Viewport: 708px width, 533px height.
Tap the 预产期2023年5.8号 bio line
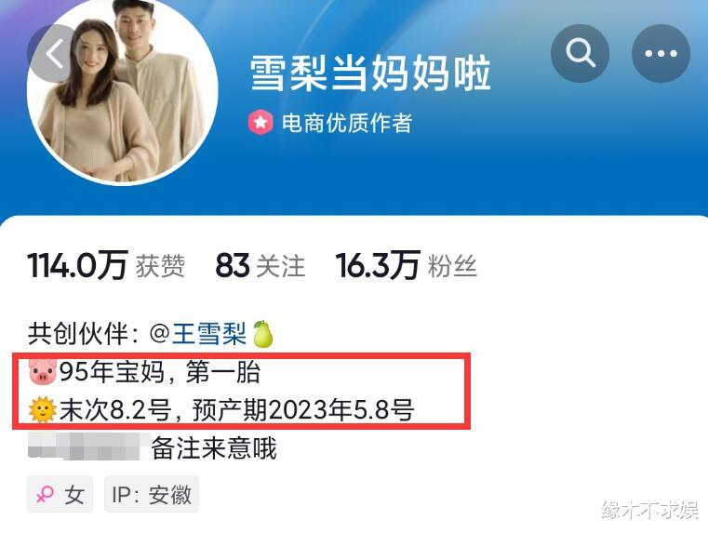click(303, 410)
